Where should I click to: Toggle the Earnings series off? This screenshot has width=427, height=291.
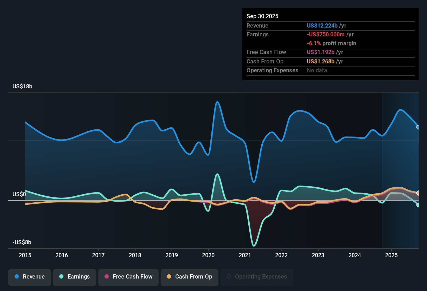(75, 277)
